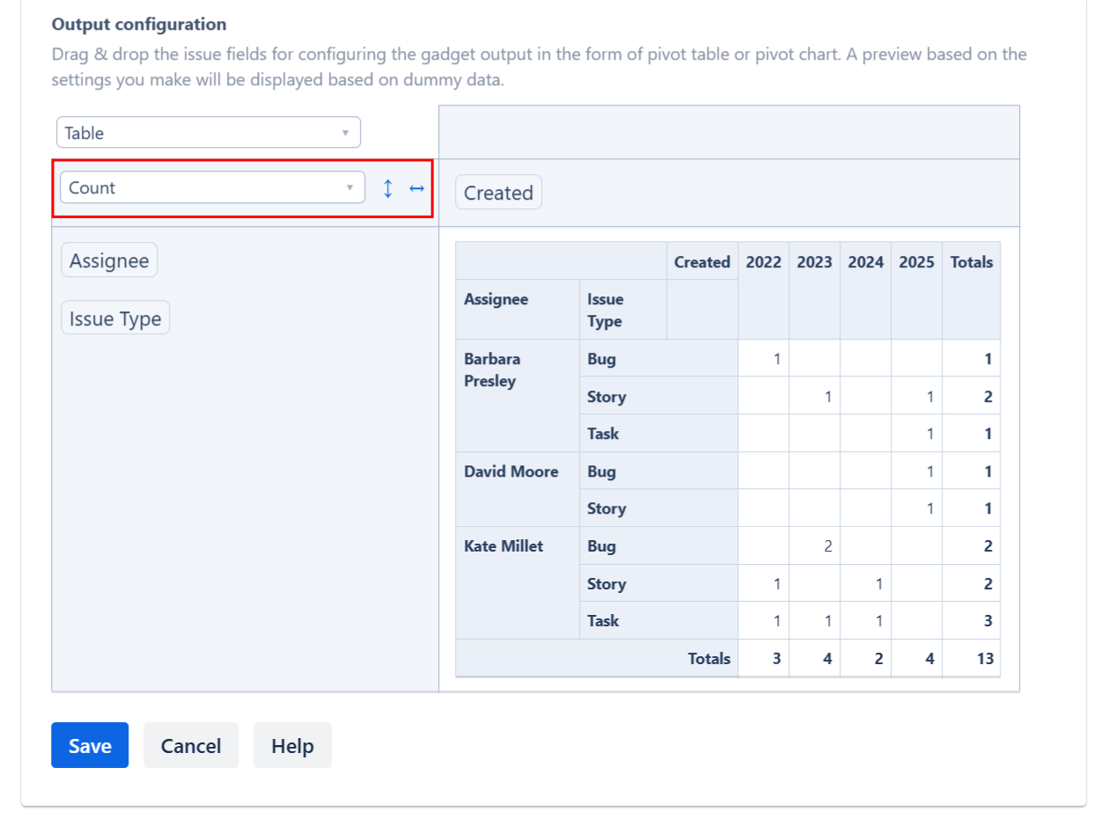Click the 2023 column header

814,262
